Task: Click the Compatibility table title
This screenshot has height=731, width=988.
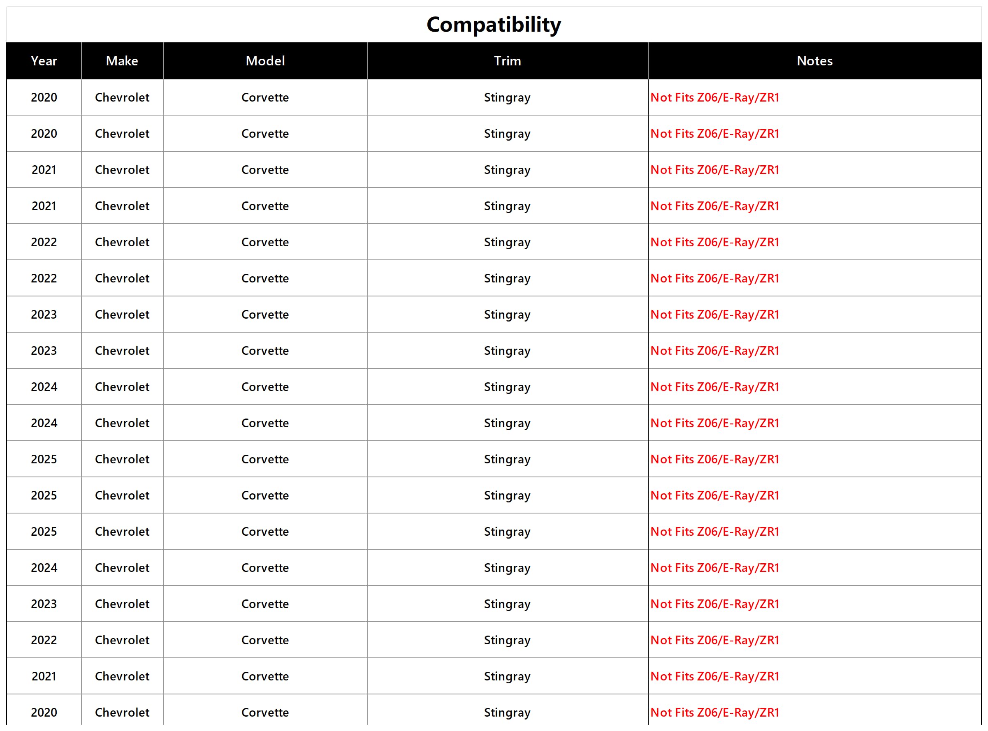Action: tap(494, 25)
